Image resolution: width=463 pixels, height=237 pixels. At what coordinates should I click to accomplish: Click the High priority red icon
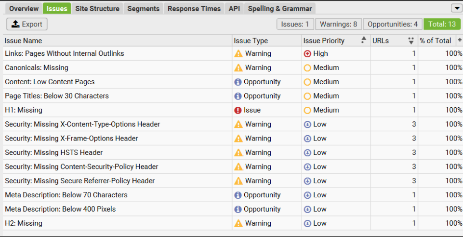click(308, 54)
